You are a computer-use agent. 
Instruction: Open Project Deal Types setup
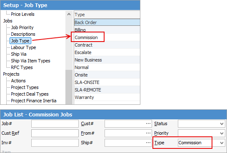30,94
